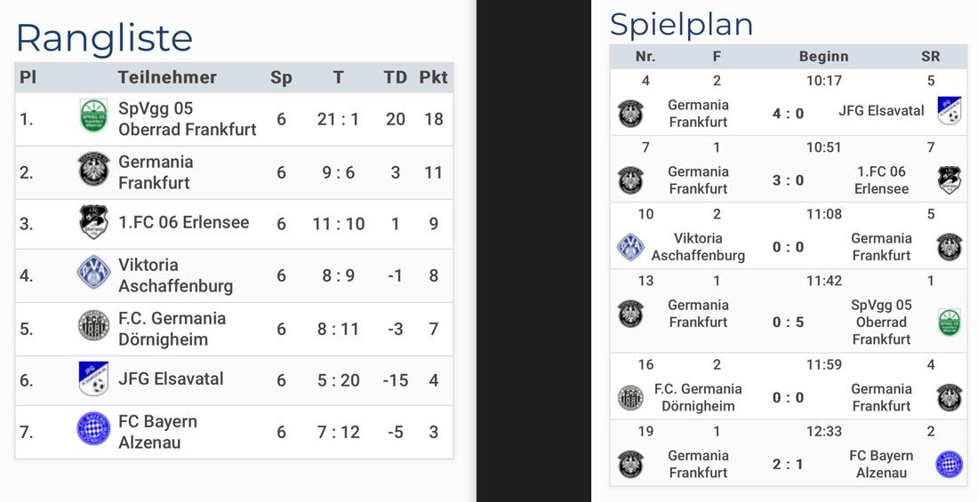The image size is (978, 502).
Task: Click the Spielplan heading
Action: tap(682, 25)
